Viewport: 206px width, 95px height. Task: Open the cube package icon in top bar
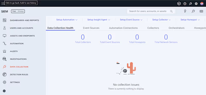(179, 4)
